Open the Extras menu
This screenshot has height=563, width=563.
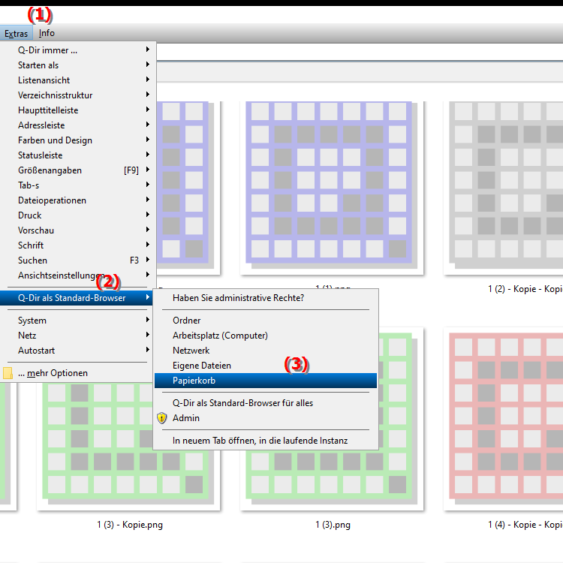click(x=17, y=33)
